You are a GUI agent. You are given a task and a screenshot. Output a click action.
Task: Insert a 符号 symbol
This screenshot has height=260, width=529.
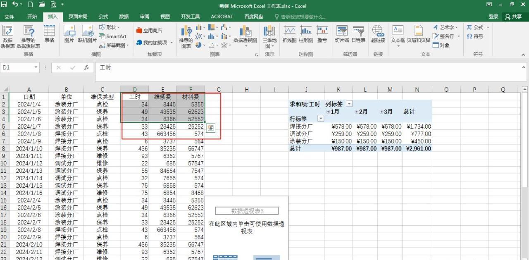click(475, 36)
